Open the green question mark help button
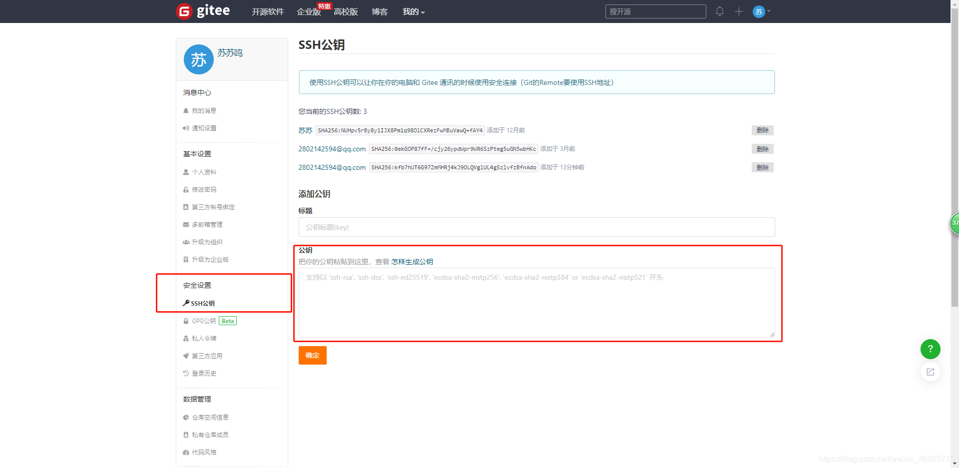 pyautogui.click(x=930, y=349)
